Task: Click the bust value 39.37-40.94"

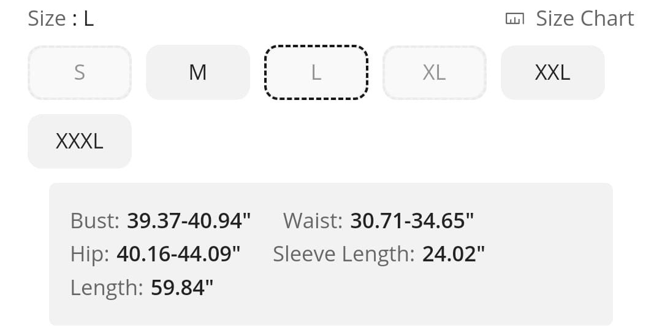Action: pyautogui.click(x=189, y=220)
